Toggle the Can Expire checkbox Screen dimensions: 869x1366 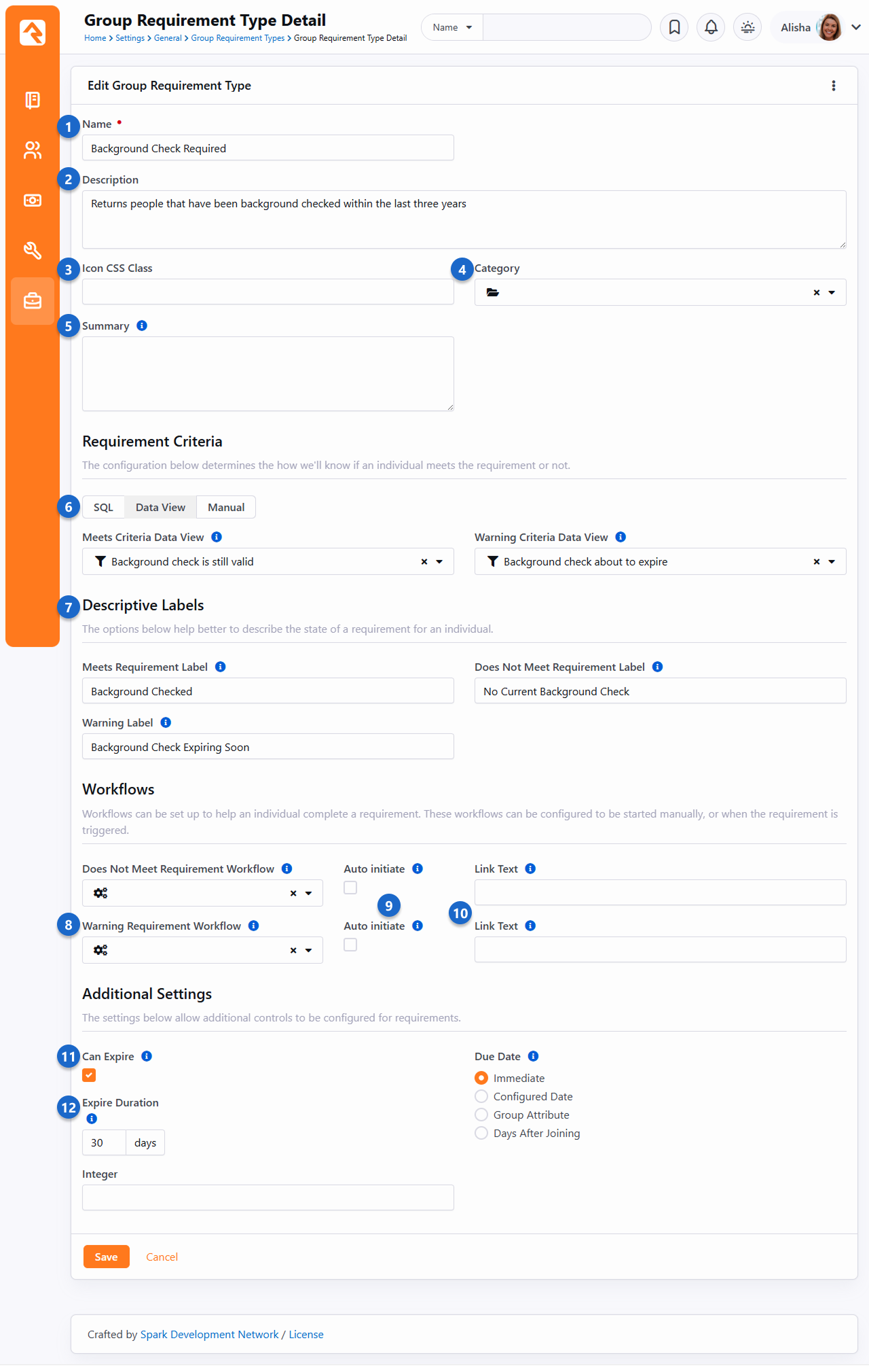coord(89,1075)
